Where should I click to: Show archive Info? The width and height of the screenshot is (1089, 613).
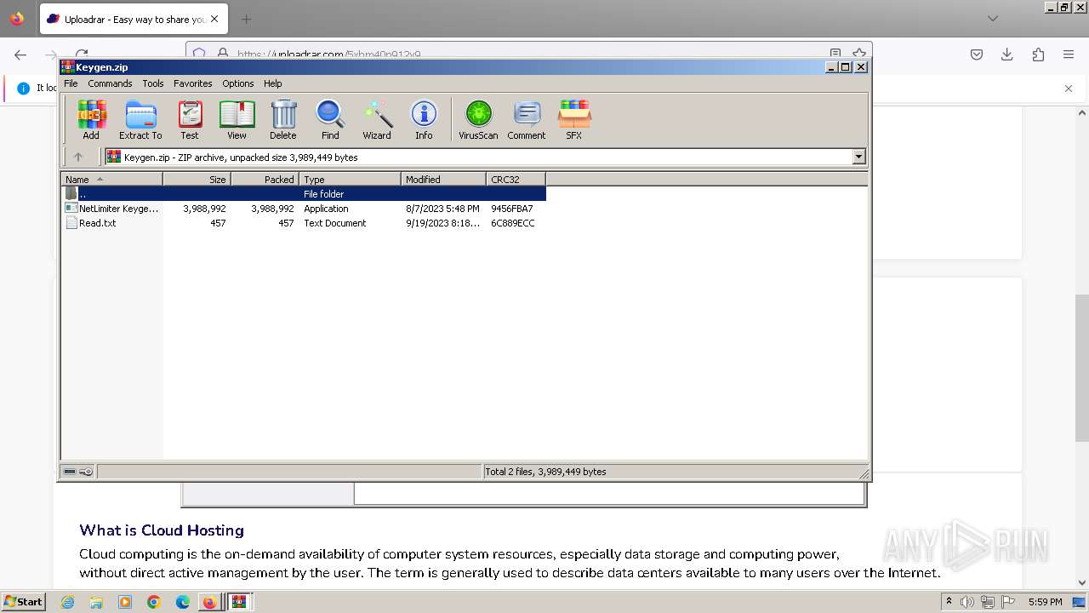[x=424, y=119]
